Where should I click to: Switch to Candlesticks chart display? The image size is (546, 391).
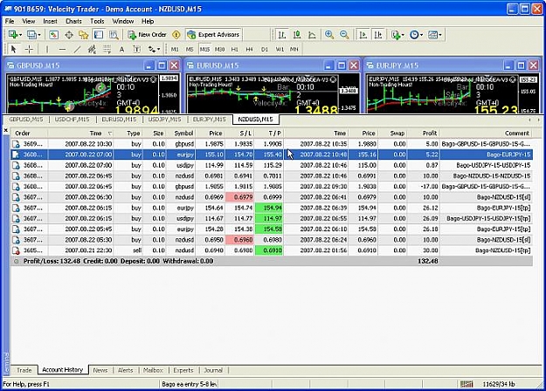(297, 34)
